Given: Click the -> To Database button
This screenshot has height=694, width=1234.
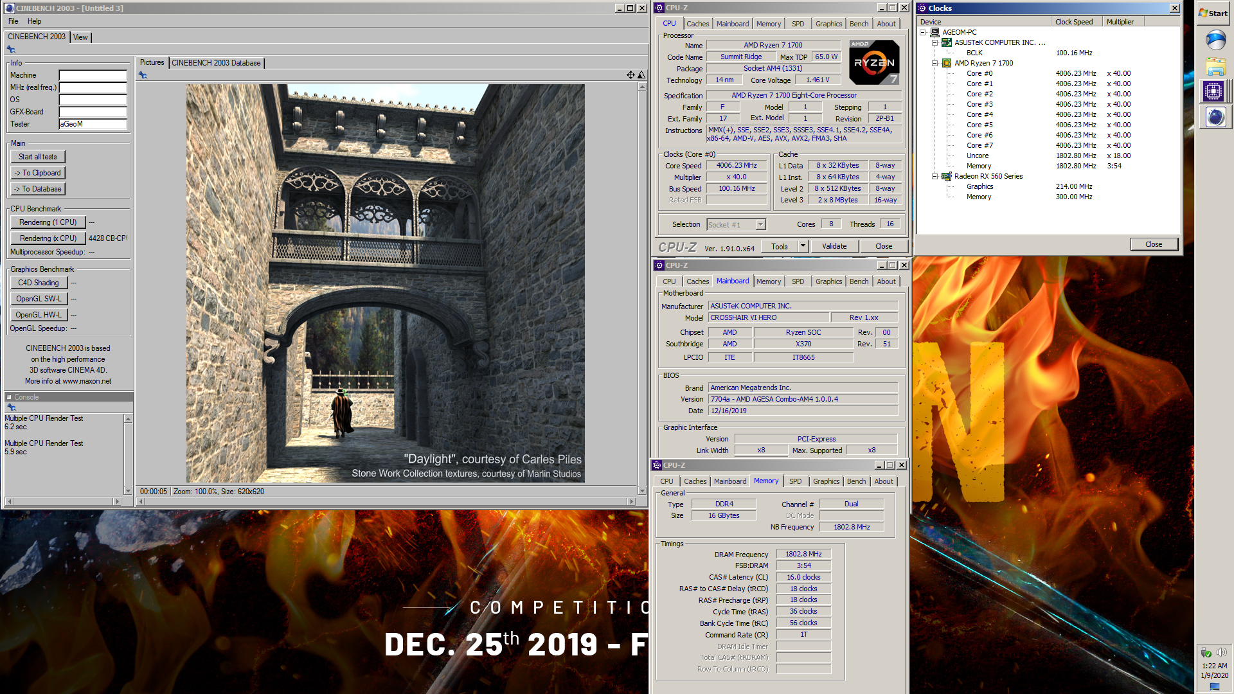Looking at the screenshot, I should 38,189.
